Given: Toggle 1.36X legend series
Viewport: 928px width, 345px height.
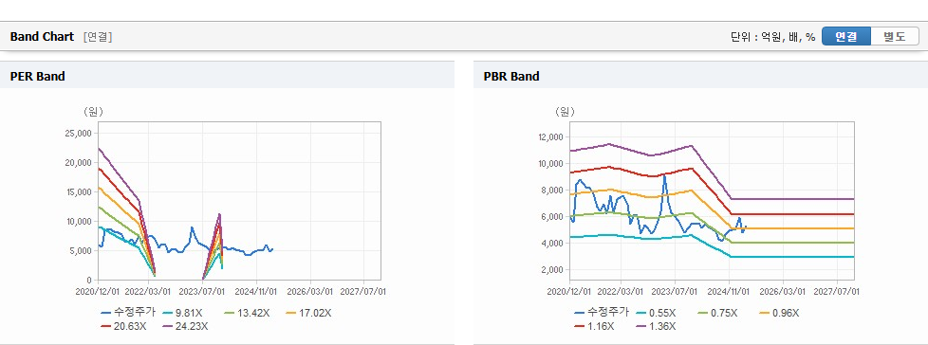Looking at the screenshot, I should 654,325.
